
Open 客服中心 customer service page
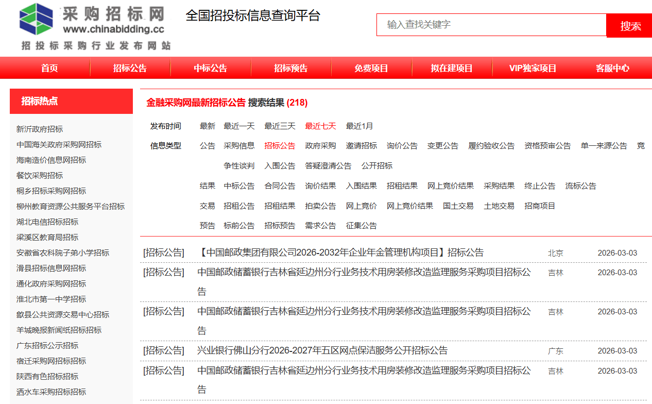click(x=612, y=68)
